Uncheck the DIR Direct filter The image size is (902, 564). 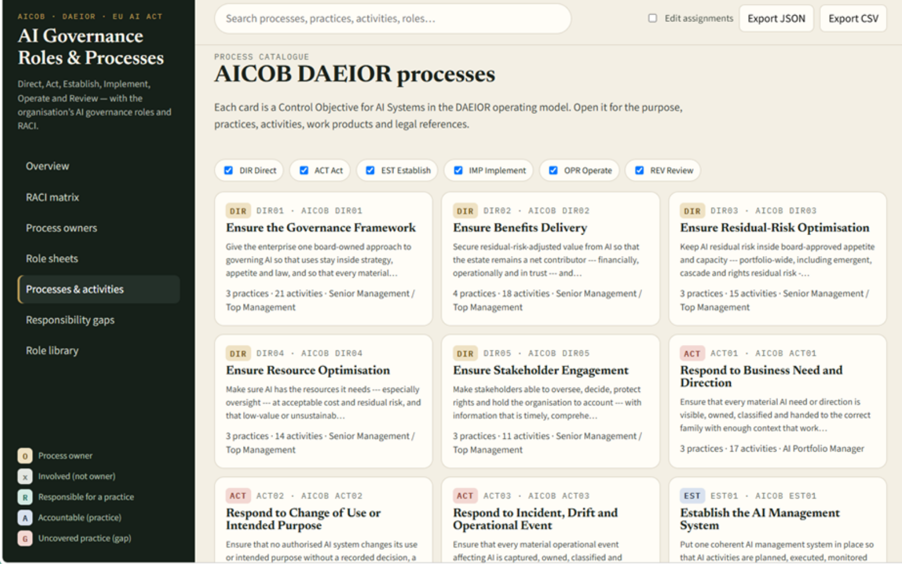pyautogui.click(x=228, y=170)
